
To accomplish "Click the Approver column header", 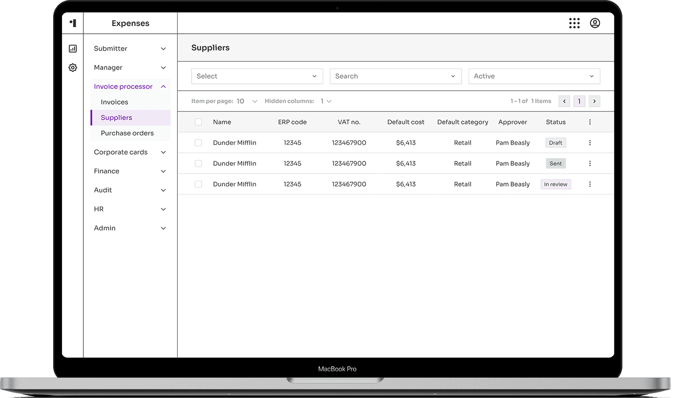I will pyautogui.click(x=513, y=122).
